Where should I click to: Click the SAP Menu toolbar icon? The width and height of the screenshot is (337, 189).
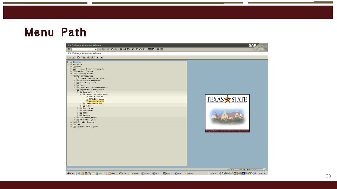[73, 57]
